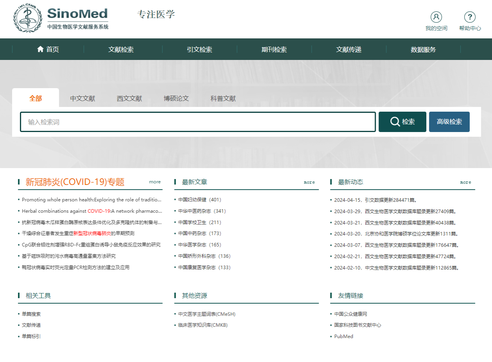The width and height of the screenshot is (492, 362).
Task: Open news dated 2024-02-21
Action: pyautogui.click(x=396, y=257)
